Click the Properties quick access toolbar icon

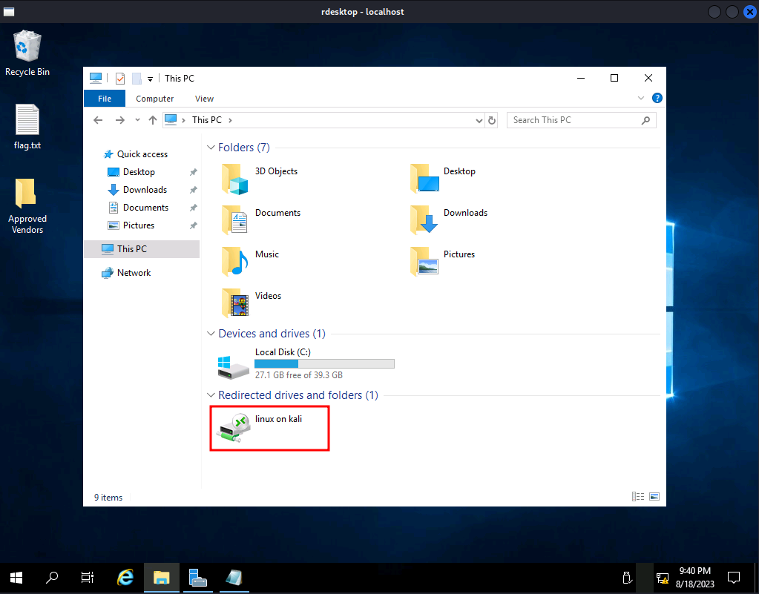point(120,79)
